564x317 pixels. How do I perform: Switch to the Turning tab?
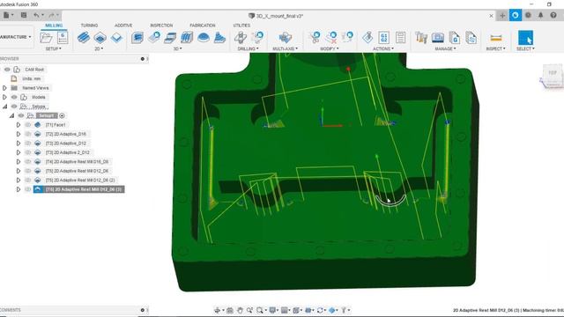tap(89, 26)
